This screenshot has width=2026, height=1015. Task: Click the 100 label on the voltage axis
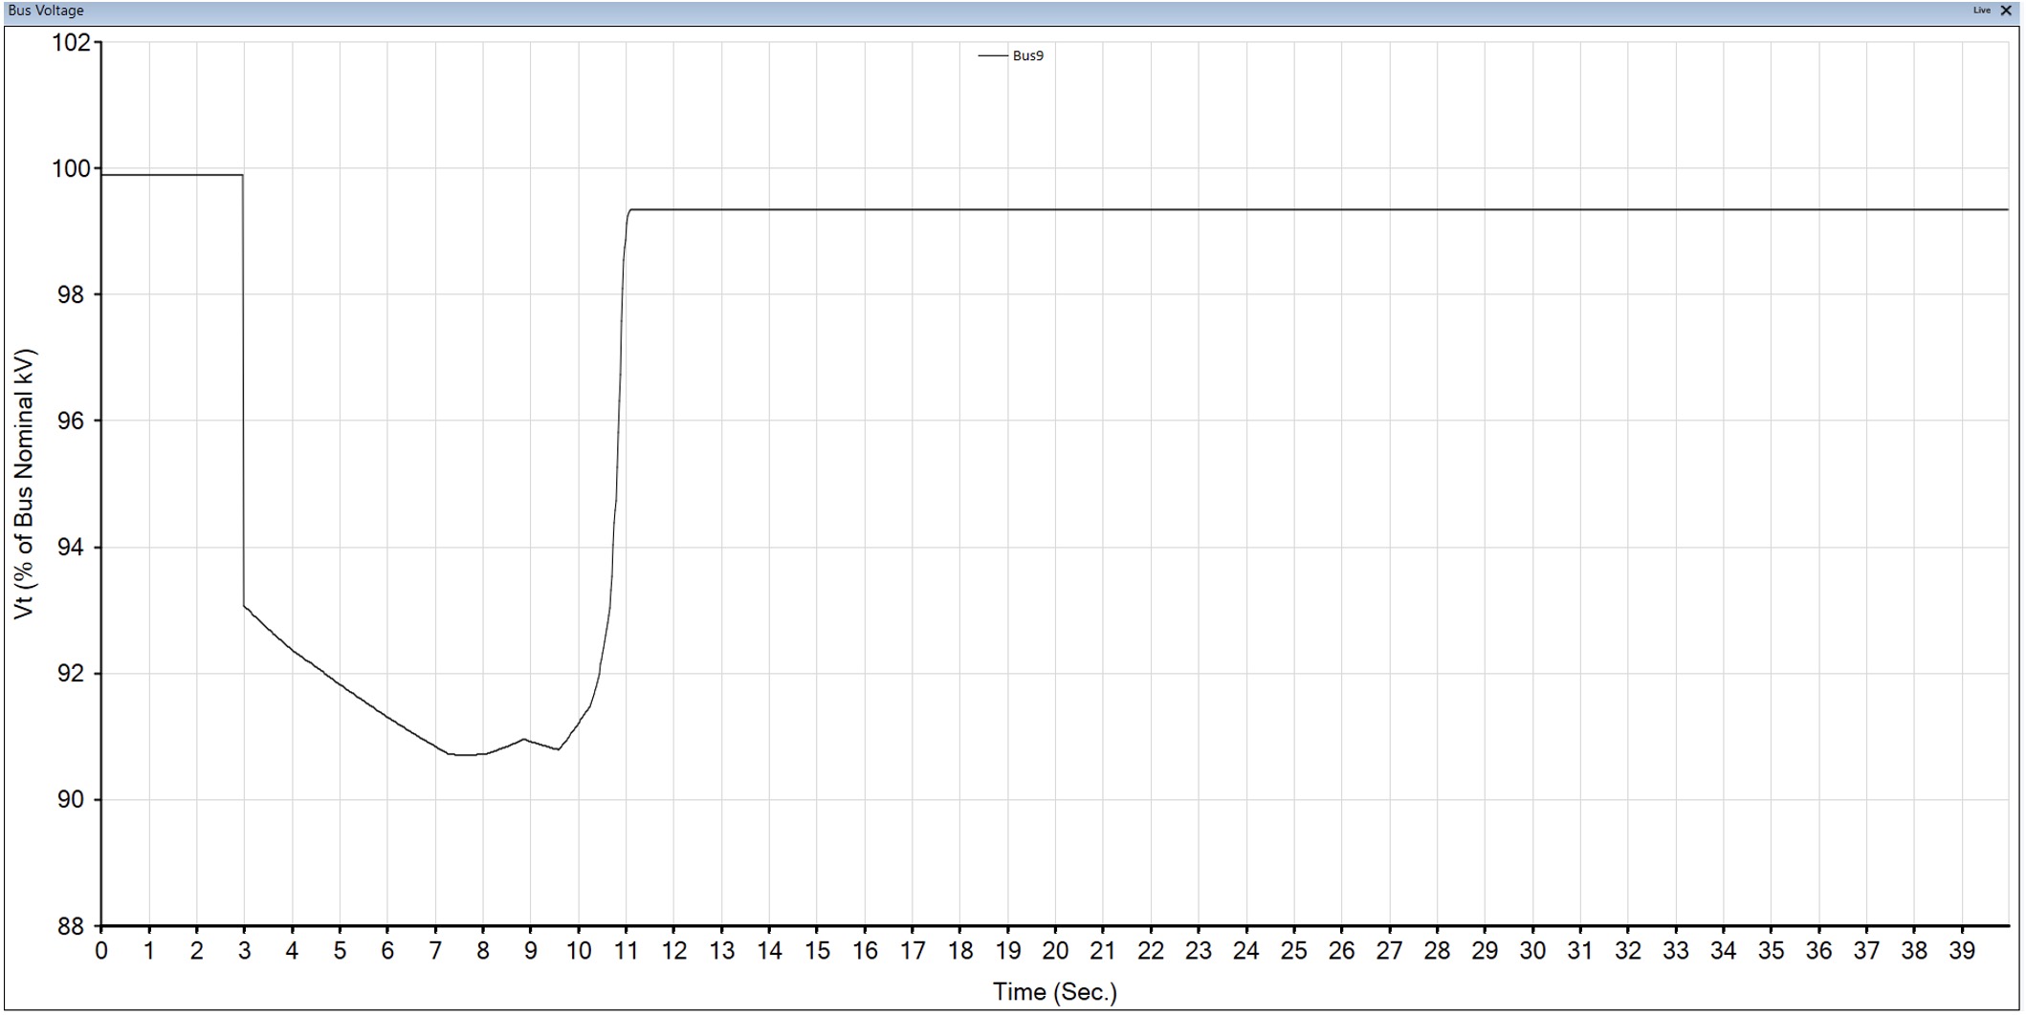[72, 169]
